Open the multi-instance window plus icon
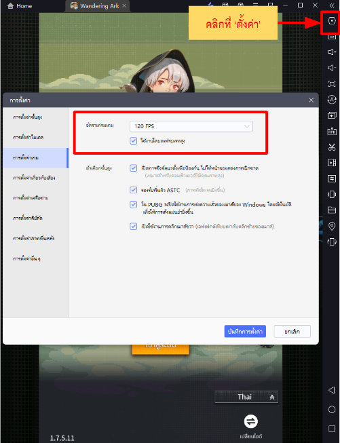Screen dimensions: 340x443 click(x=332, y=115)
